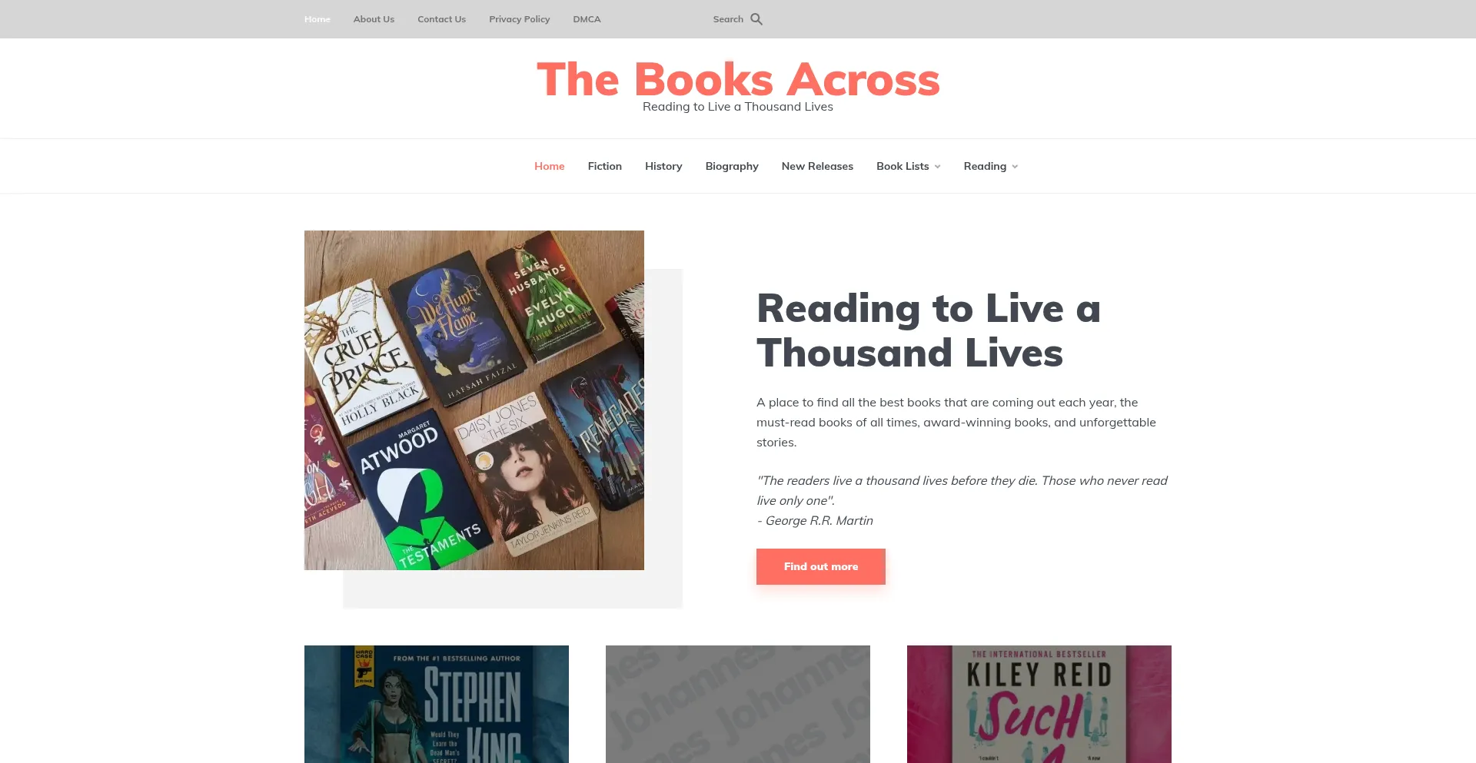
Task: Expand the Book Lists dropdown arrow
Action: tap(937, 167)
